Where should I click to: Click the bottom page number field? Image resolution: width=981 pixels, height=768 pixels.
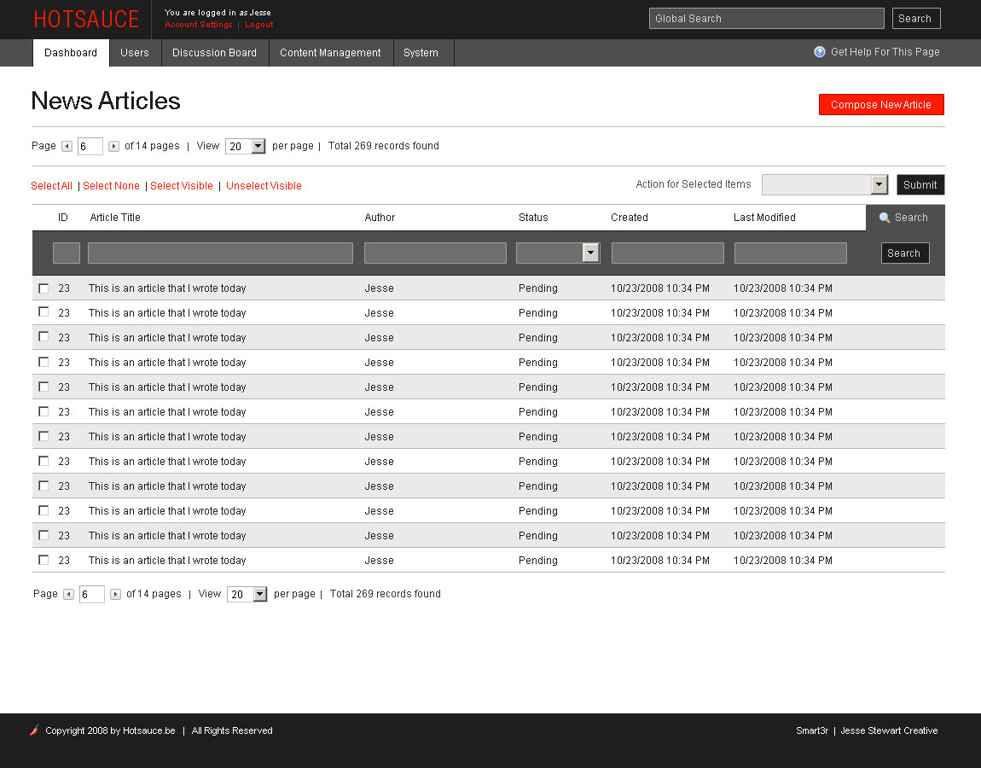pos(92,595)
